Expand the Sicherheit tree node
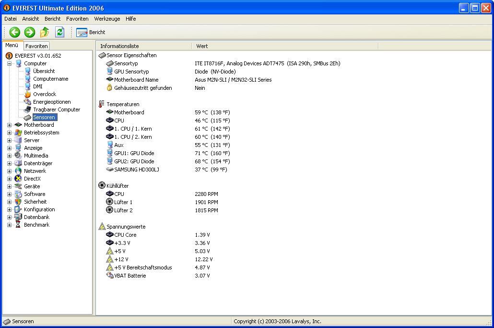 [10, 202]
